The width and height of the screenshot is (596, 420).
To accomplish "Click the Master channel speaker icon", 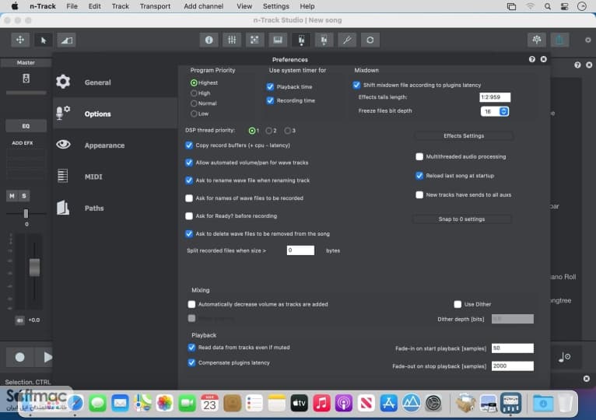I will (26, 79).
